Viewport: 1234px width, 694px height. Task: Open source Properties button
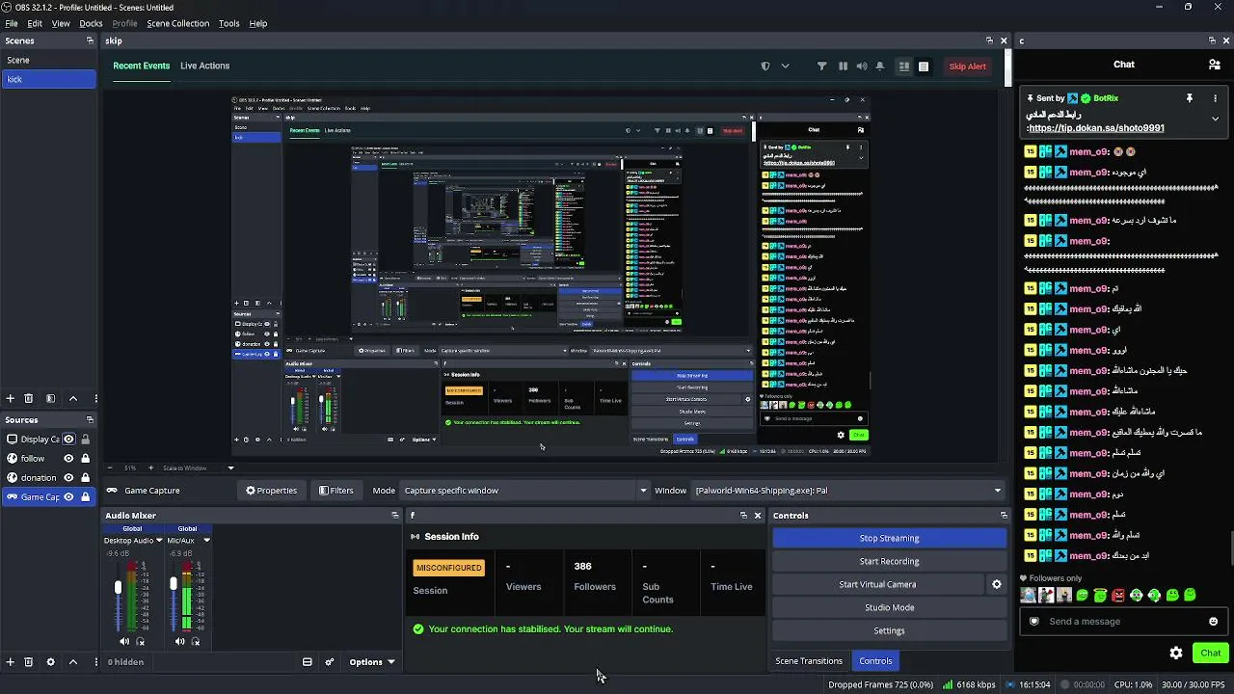click(x=271, y=491)
